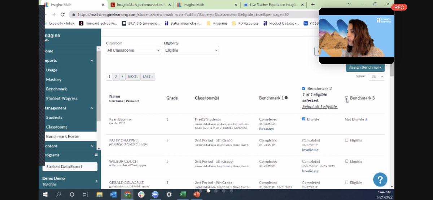This screenshot has height=200, width=433.
Task: Click Invalidate for Patsy Chappell
Action: point(310,150)
